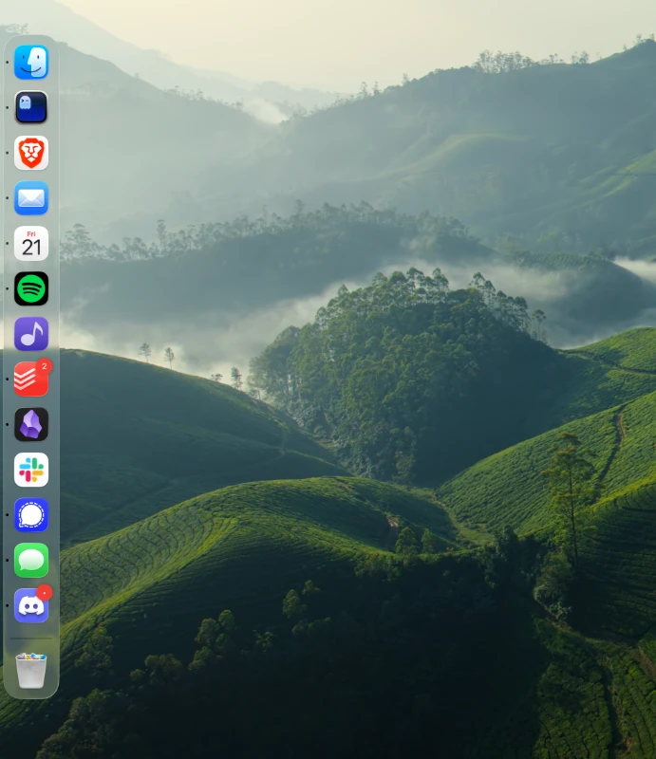
Task: Launch Obsidian from the dock
Action: pos(31,424)
